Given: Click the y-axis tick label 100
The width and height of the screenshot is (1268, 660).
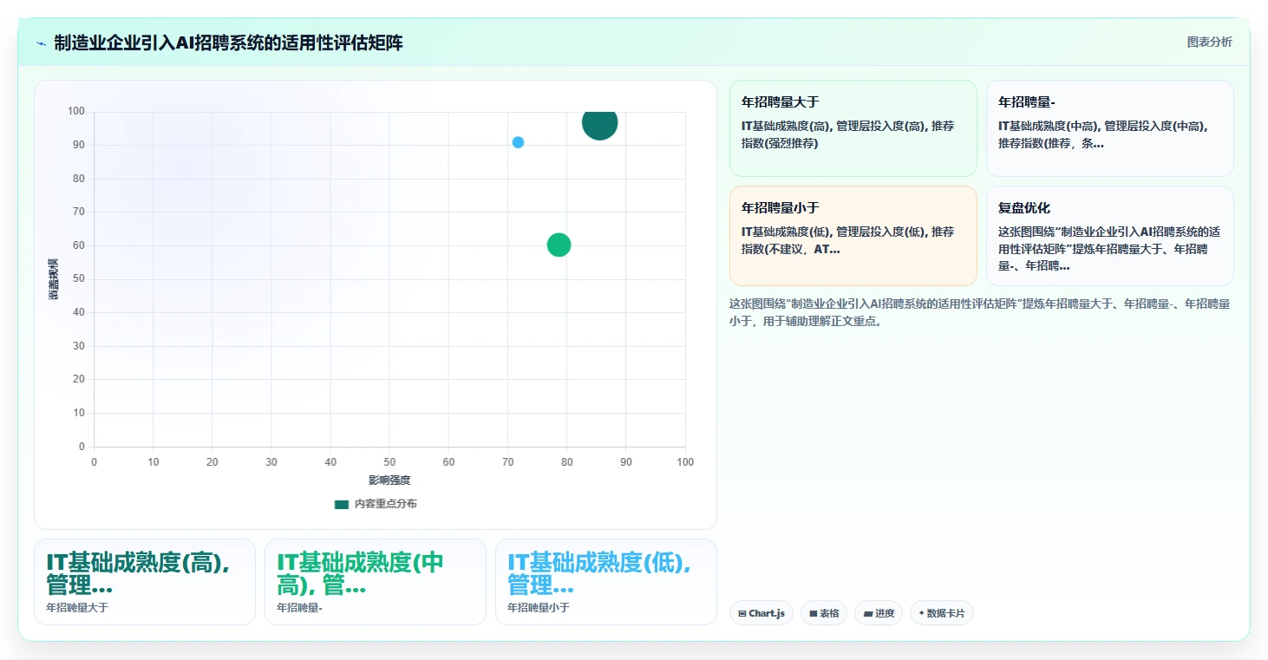Looking at the screenshot, I should pyautogui.click(x=76, y=111).
